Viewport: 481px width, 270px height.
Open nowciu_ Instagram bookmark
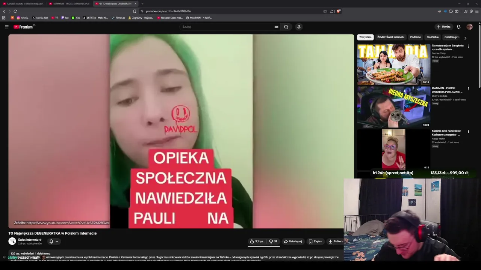23,18
